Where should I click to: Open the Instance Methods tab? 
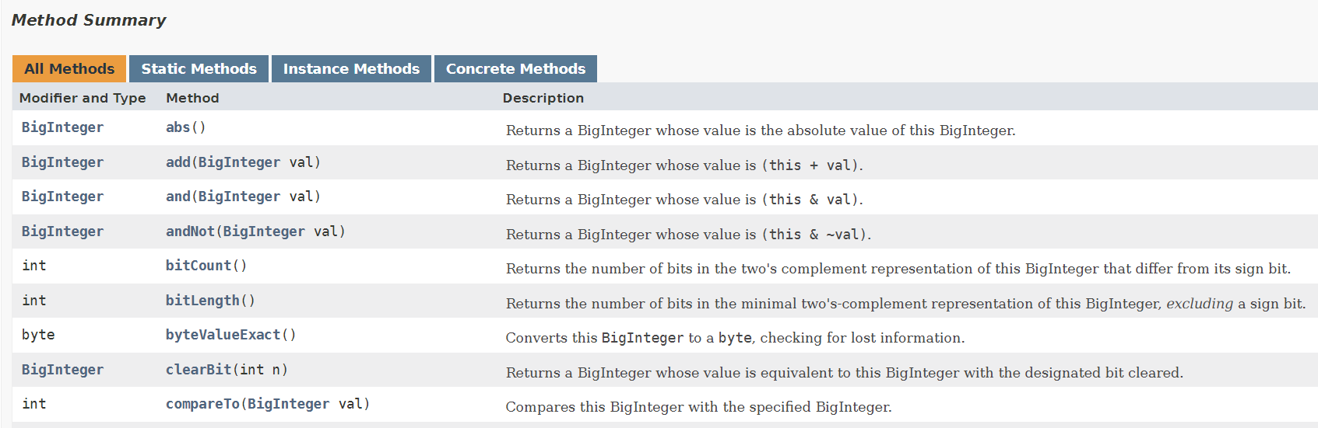(x=351, y=69)
